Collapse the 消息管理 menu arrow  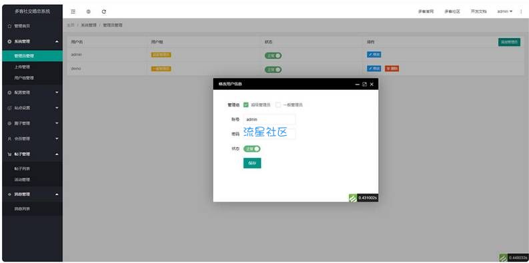click(57, 194)
